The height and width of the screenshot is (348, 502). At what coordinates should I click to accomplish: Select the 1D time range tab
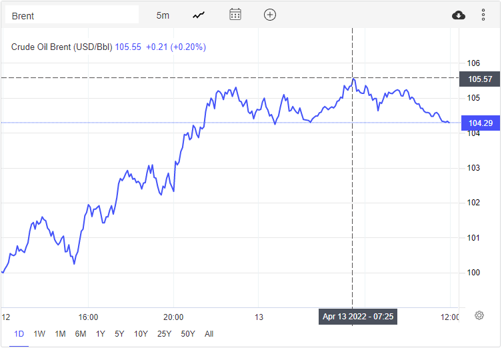point(19,333)
